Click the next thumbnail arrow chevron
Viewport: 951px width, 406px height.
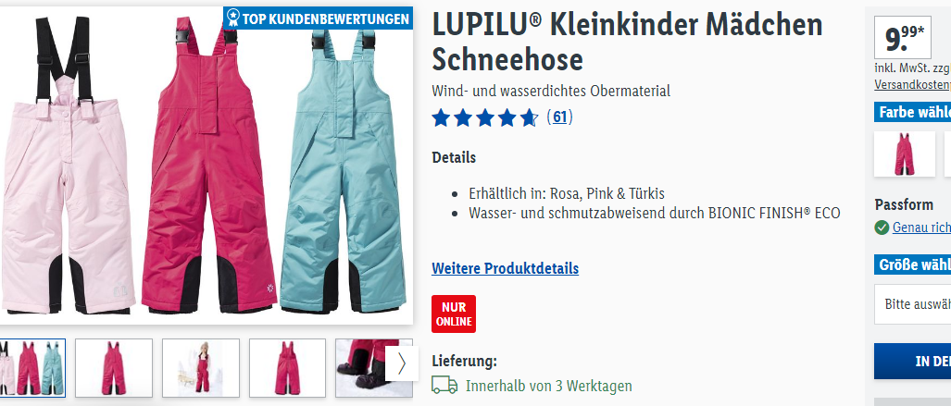[401, 363]
